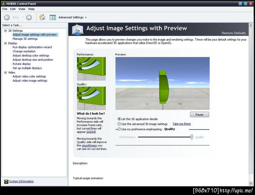This screenshot has height=195, width=255.
Task: Open the Edit menu
Action: [x=13, y=9]
